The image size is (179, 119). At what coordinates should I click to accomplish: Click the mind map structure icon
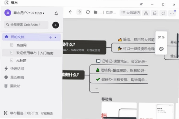click(x=146, y=13)
